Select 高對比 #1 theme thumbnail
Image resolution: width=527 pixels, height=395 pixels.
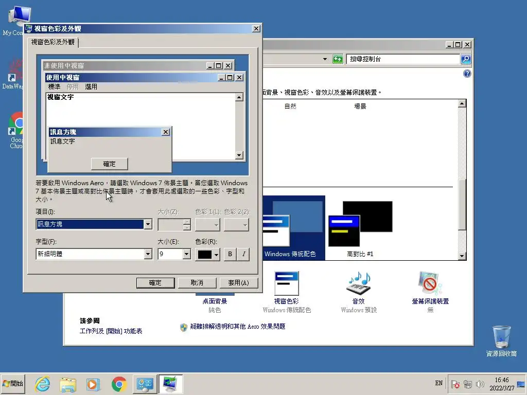[x=360, y=229]
